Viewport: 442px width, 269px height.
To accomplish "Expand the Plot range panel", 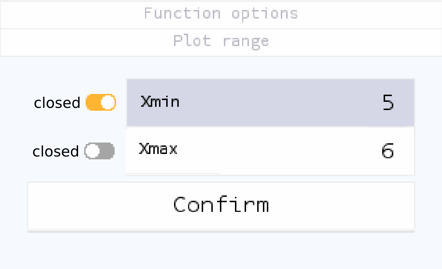I will pyautogui.click(x=221, y=41).
